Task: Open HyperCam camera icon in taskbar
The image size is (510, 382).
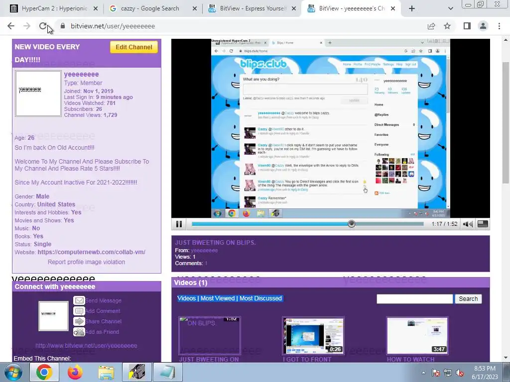Action: coord(137,372)
